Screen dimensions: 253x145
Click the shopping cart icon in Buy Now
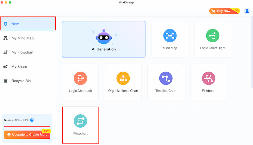(213, 11)
